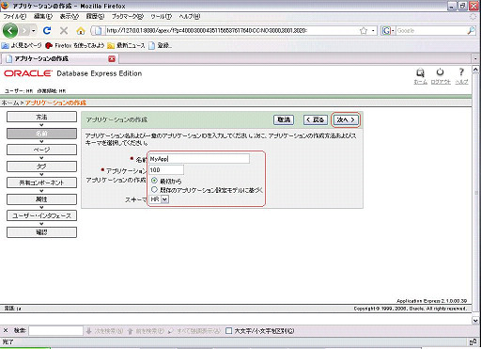Click the find next down-arrow icon
This screenshot has width=481, height=349.
88,331
